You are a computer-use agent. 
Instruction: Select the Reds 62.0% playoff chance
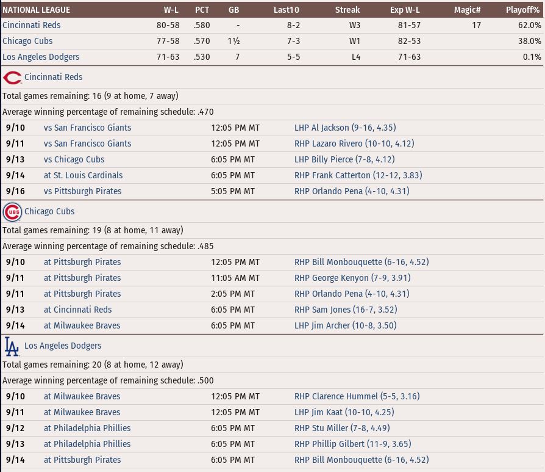click(x=530, y=25)
